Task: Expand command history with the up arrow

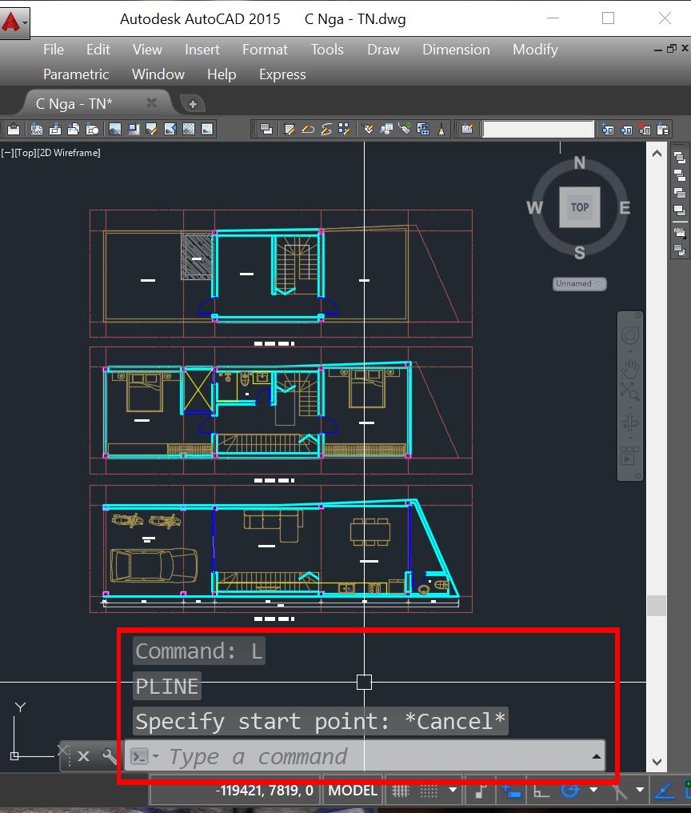Action: (x=597, y=756)
